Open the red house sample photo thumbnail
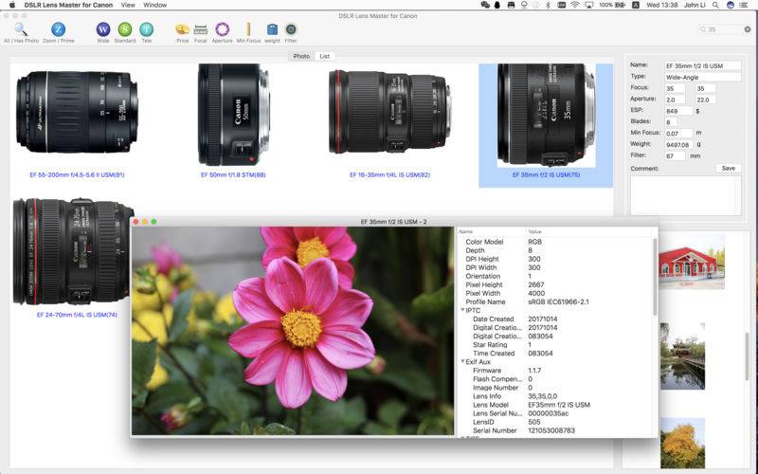Viewport: 758px width, 474px height. [692, 262]
